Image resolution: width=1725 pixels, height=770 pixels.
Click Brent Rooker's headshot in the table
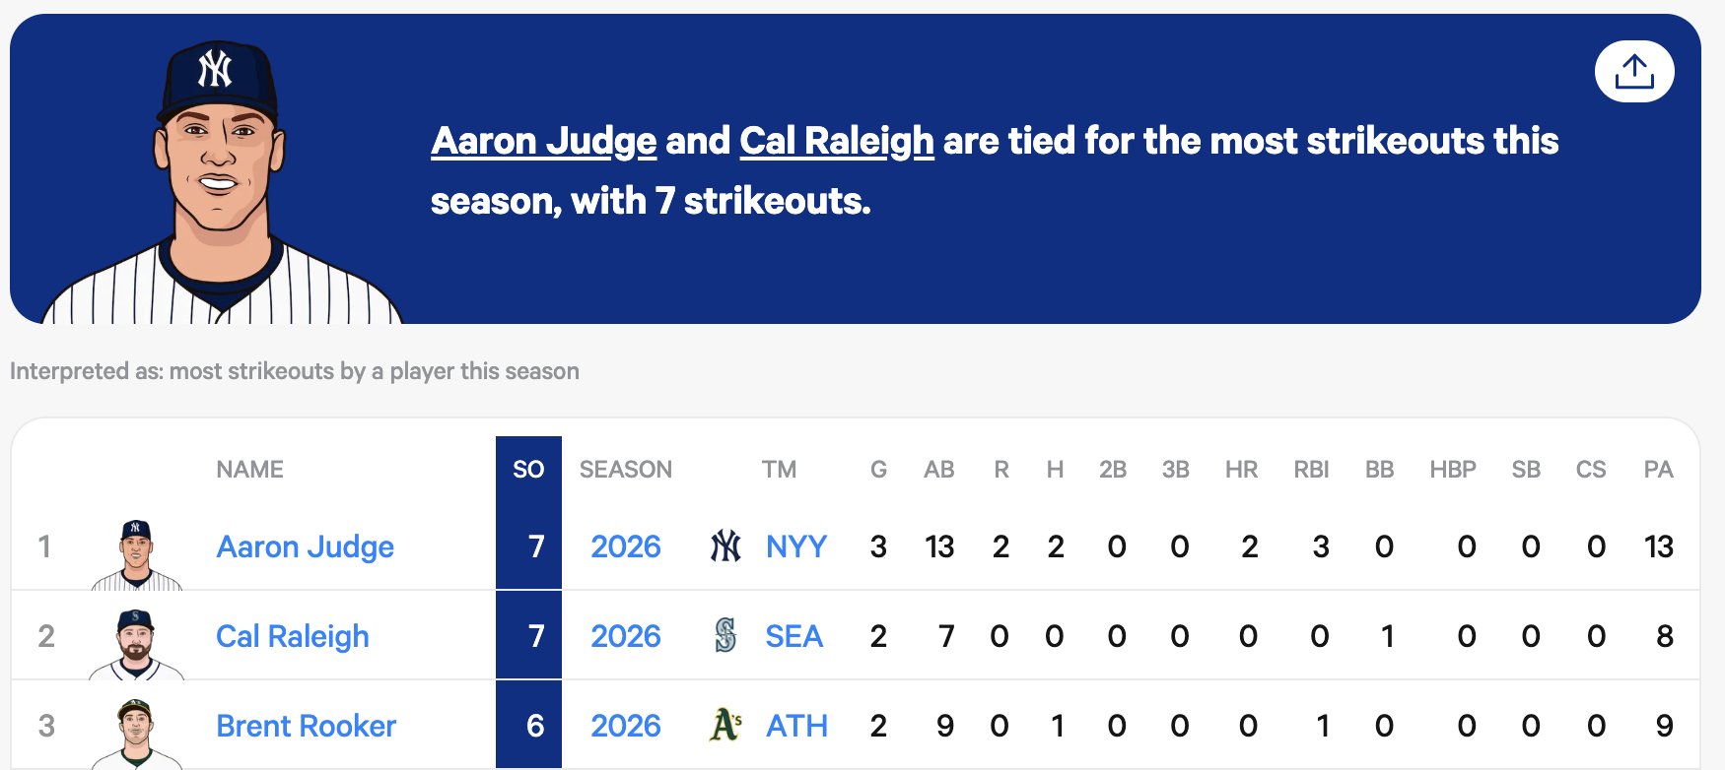point(137,734)
